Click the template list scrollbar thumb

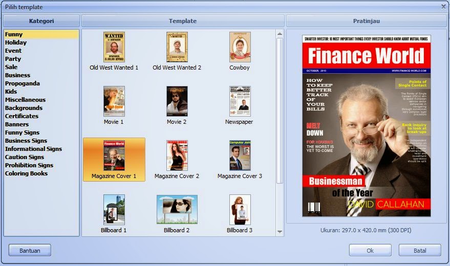[280, 110]
